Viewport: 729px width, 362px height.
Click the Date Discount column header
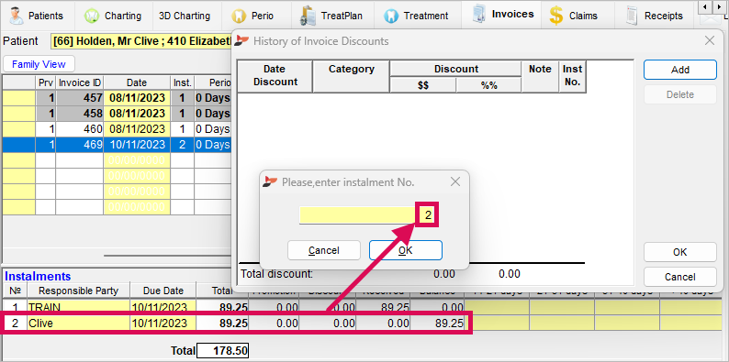click(x=275, y=76)
